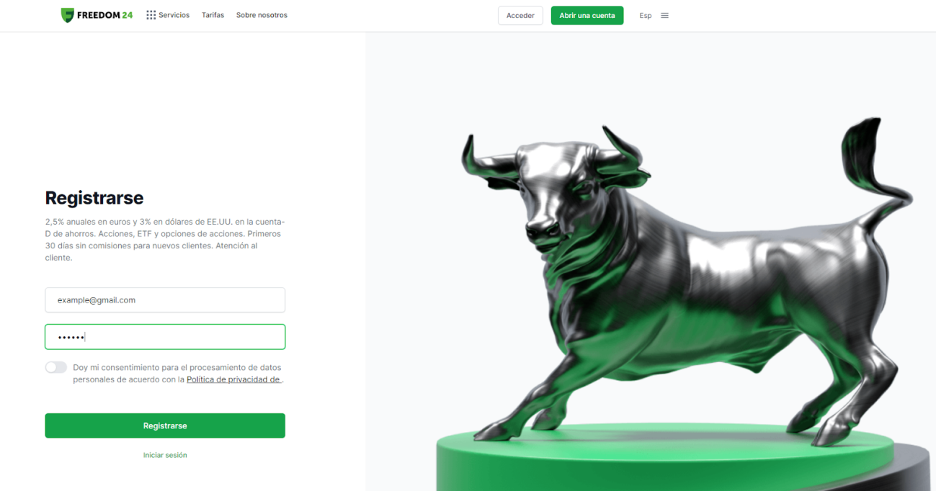The height and width of the screenshot is (491, 936).
Task: Expand the Servicios menu label
Action: click(174, 15)
